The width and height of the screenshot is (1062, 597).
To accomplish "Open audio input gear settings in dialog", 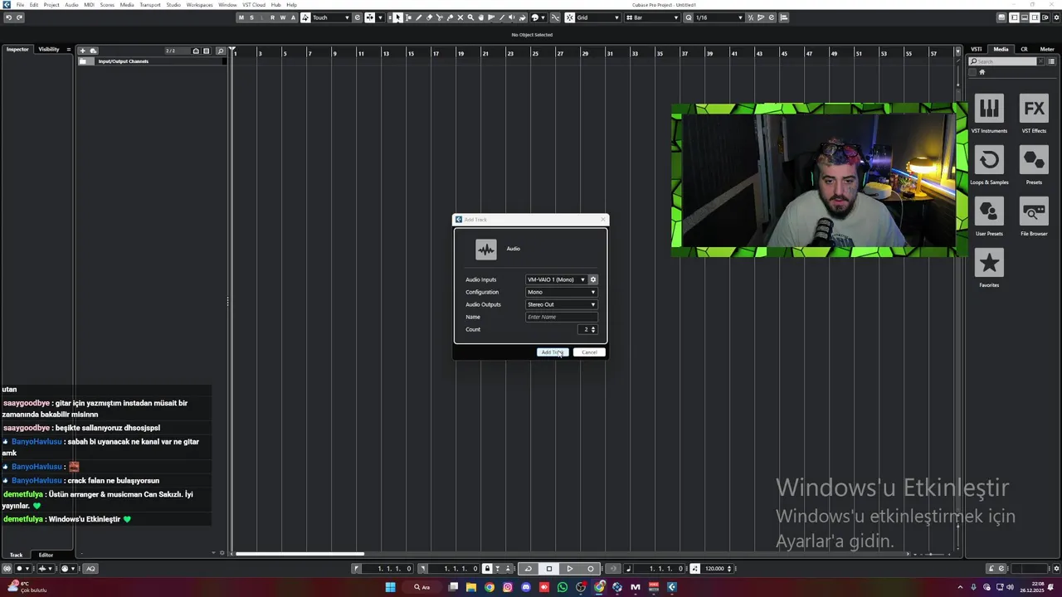I will click(x=592, y=279).
